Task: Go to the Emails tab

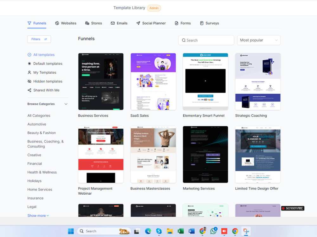Action: (x=119, y=23)
